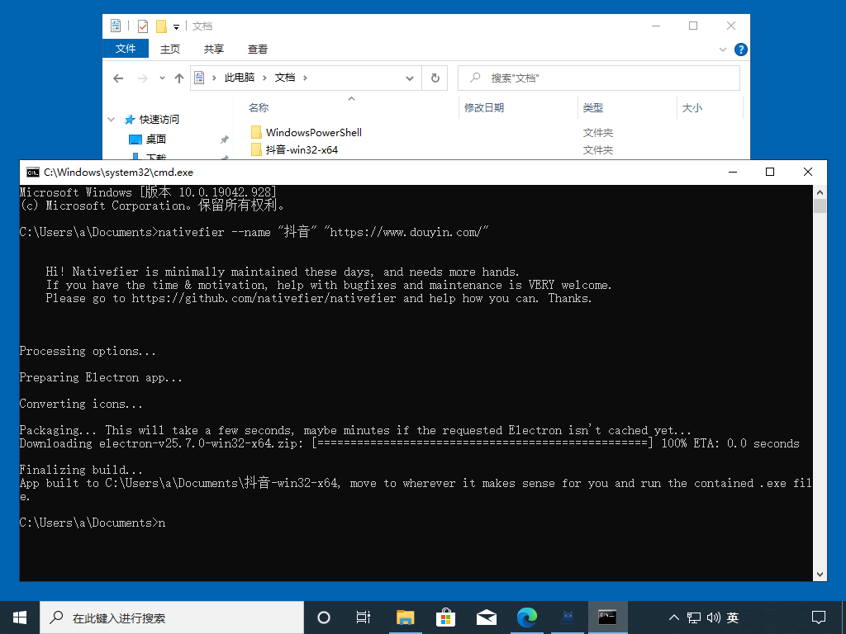
Task: Sort by 名称 column header
Action: point(259,108)
